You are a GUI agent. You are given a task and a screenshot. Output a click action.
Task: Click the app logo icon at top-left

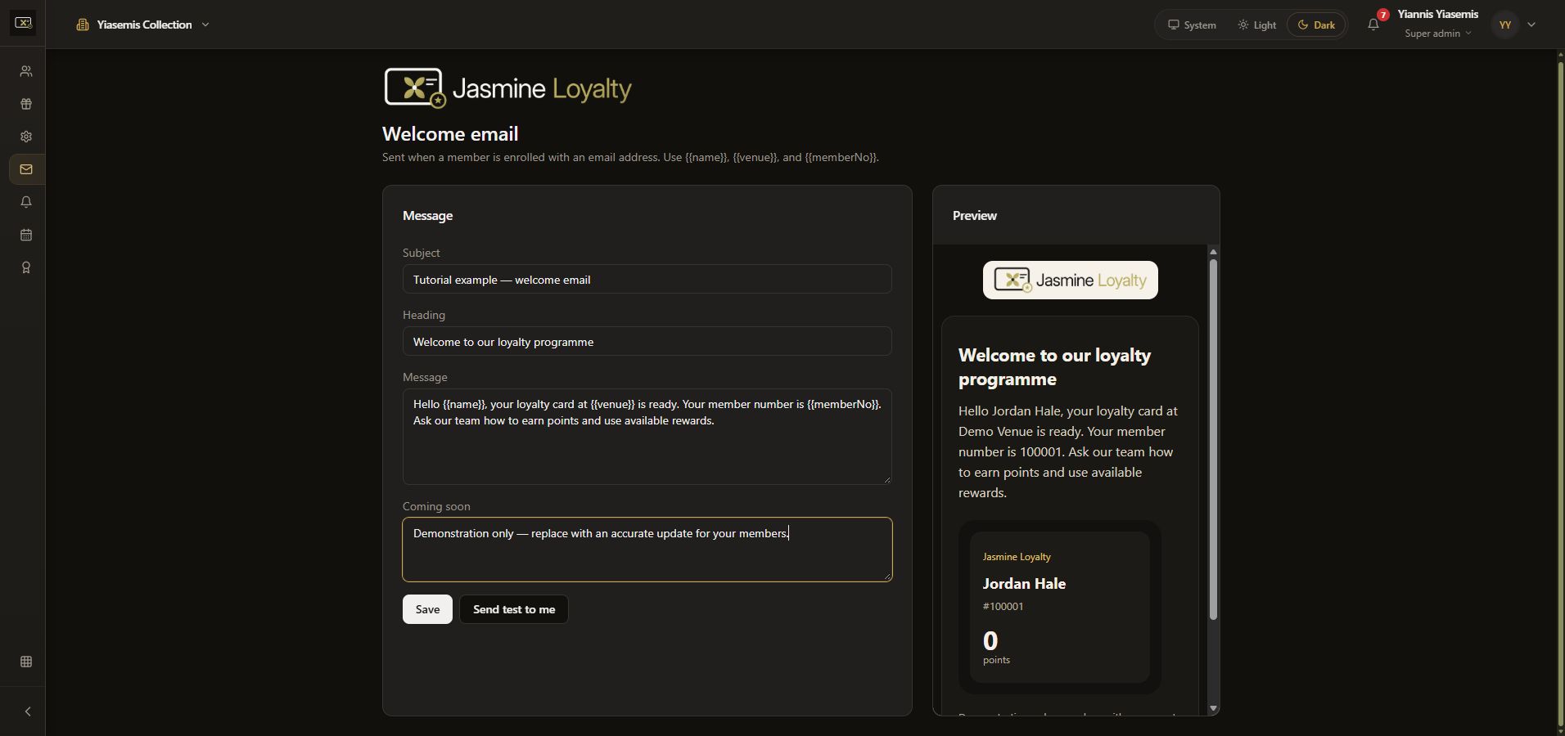pyautogui.click(x=23, y=23)
